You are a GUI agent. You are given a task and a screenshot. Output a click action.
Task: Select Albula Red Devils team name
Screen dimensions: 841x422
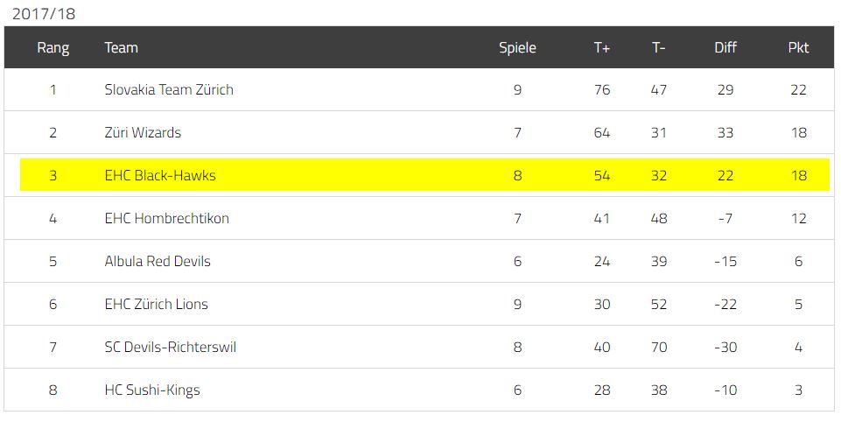point(158,262)
